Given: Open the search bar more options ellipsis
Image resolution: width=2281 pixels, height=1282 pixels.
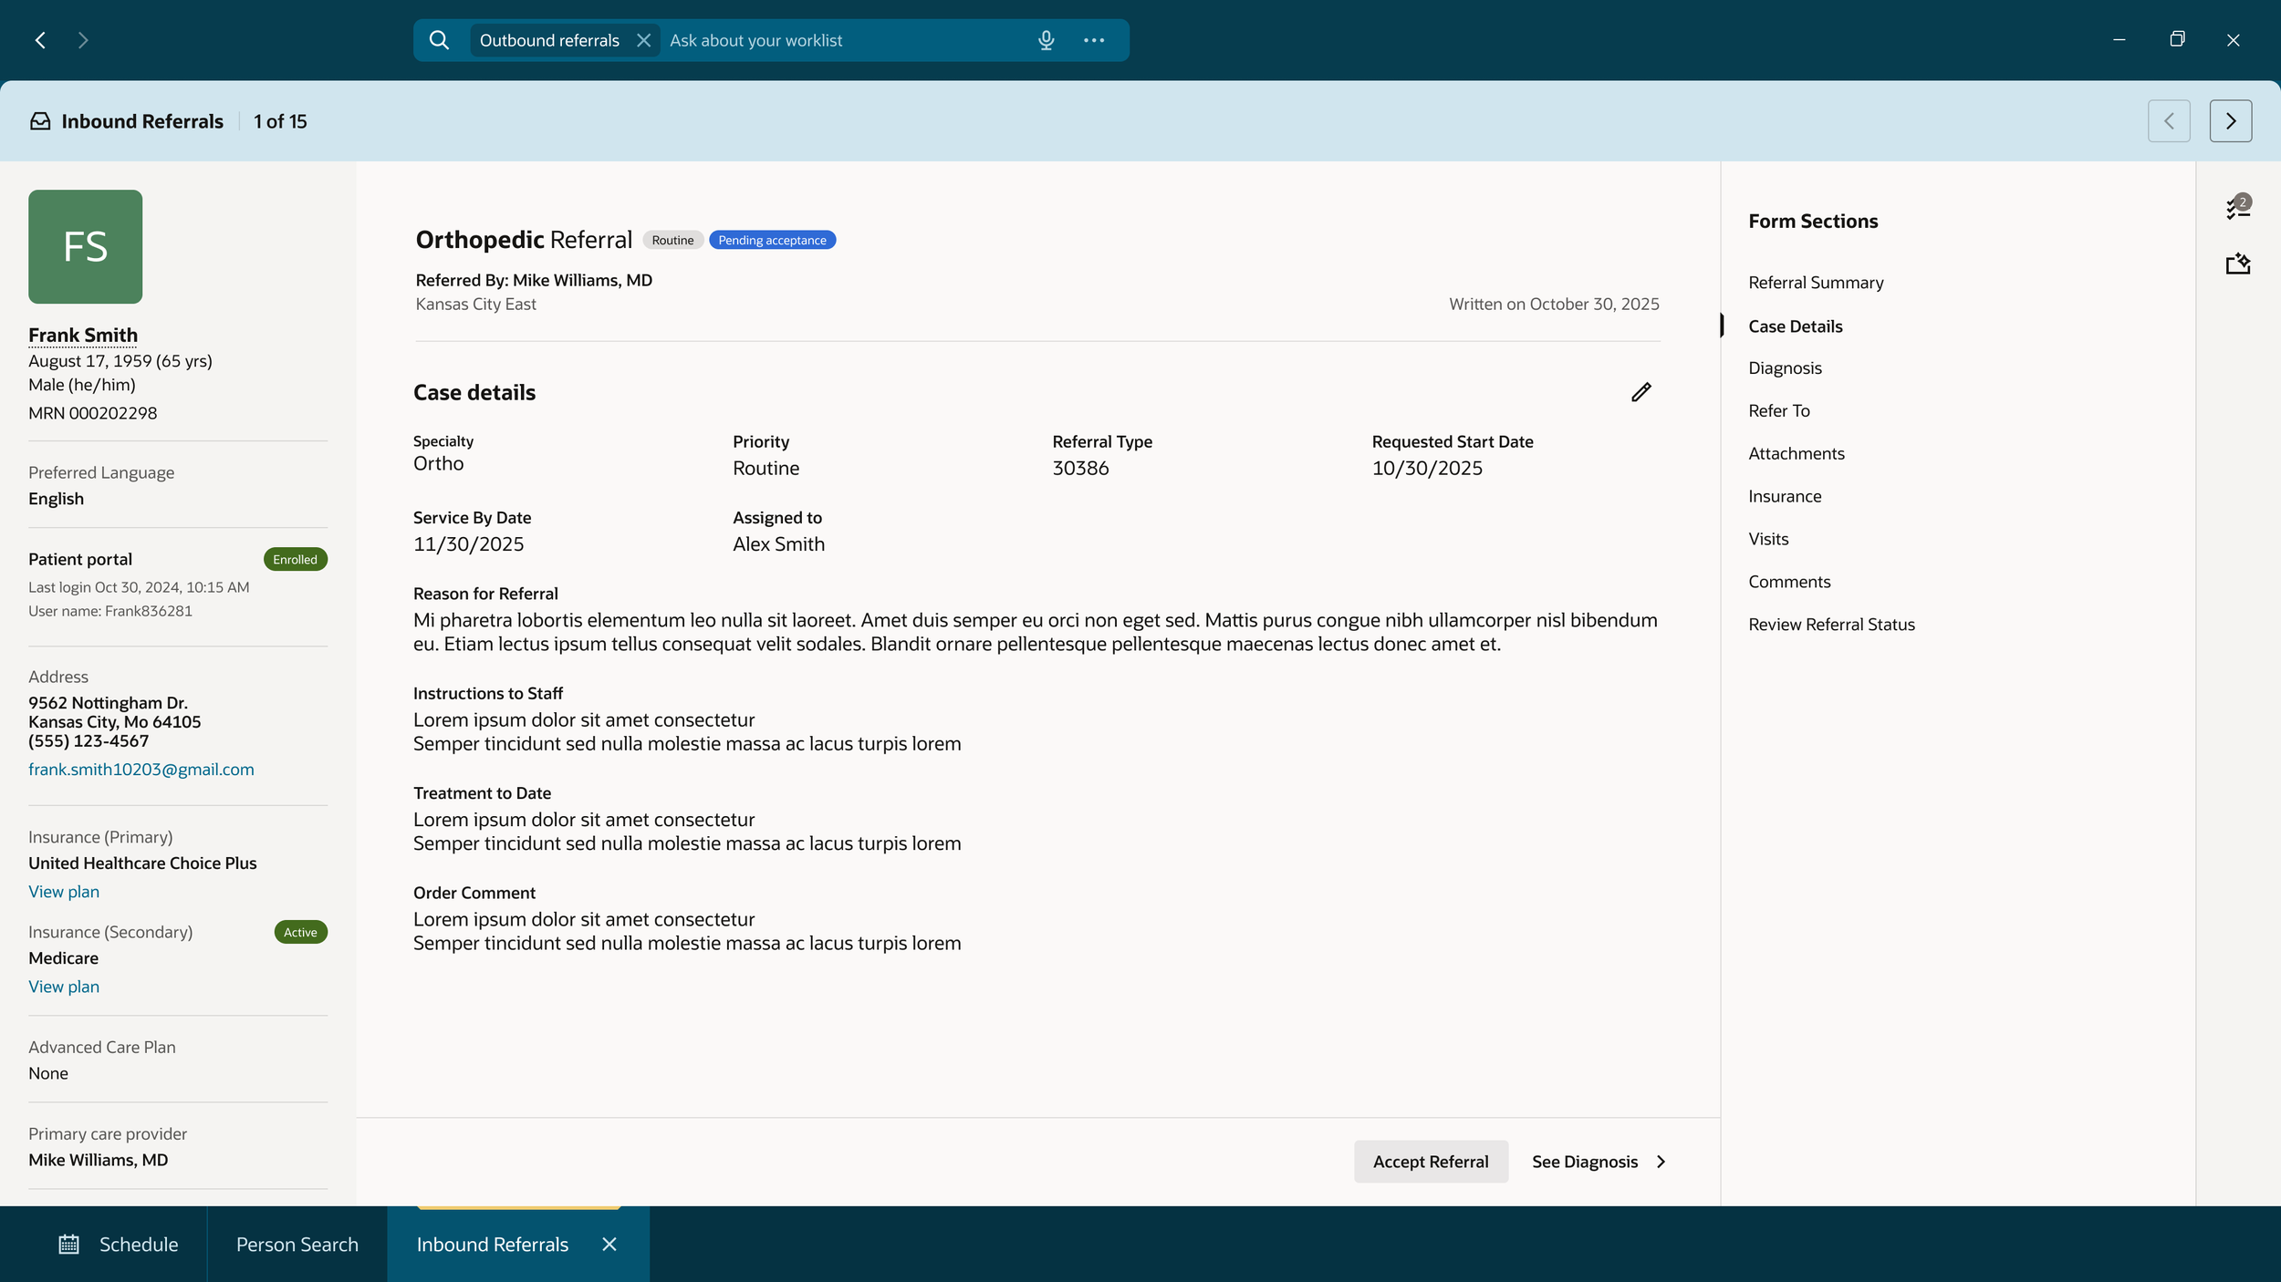Looking at the screenshot, I should (1094, 40).
